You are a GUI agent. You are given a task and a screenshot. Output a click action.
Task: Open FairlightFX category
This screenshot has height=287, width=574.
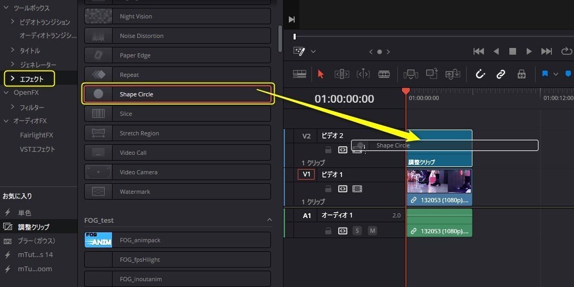36,135
